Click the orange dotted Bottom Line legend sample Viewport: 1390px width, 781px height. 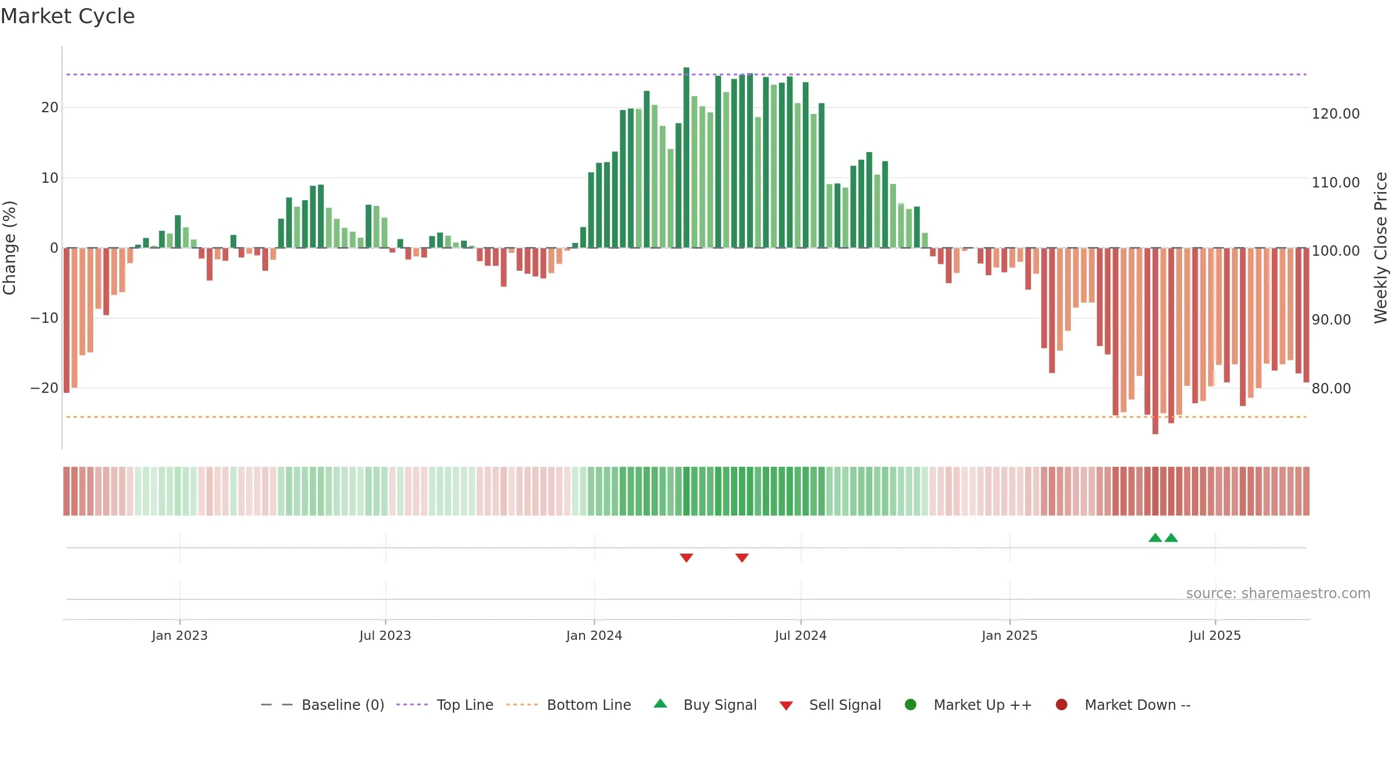(522, 705)
